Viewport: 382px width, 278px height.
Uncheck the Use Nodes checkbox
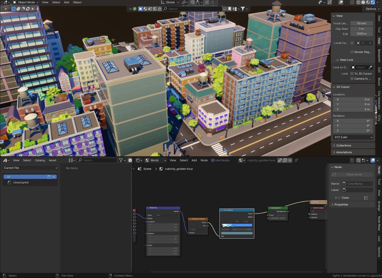[213, 160]
